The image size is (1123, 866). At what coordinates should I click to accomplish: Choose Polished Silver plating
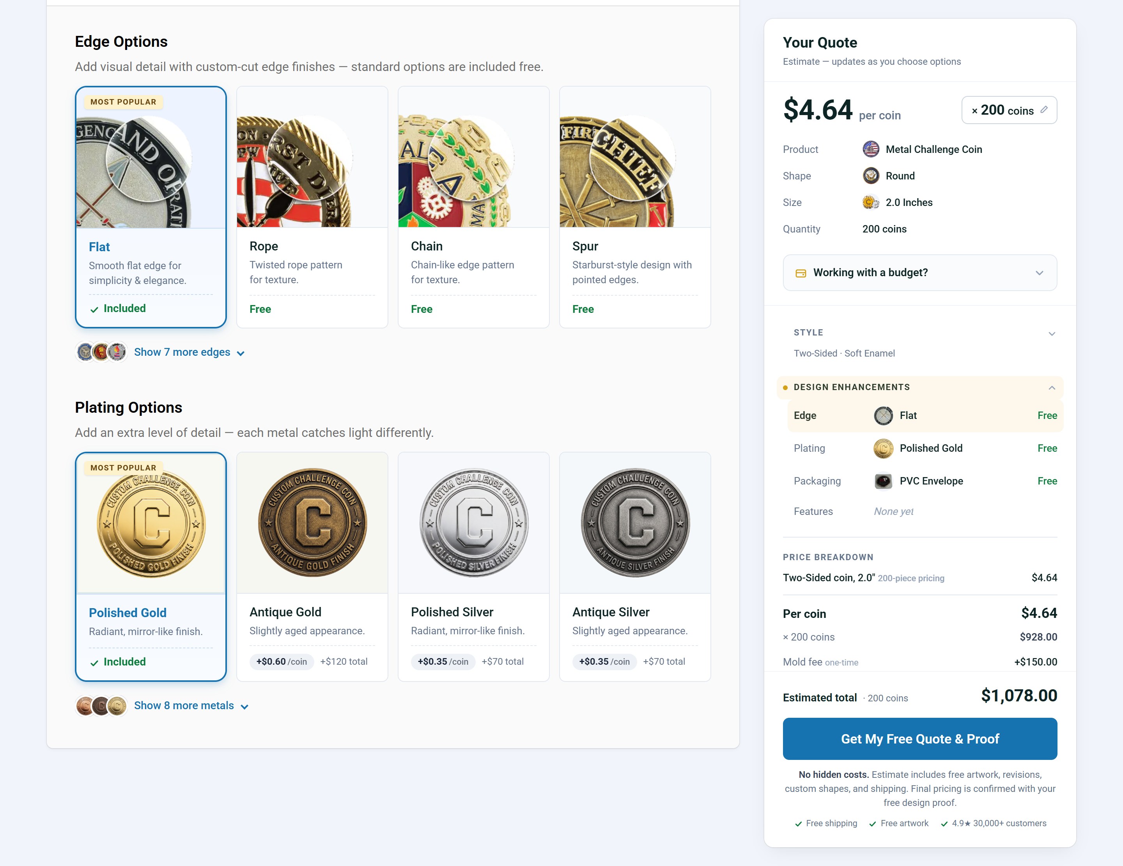(474, 567)
